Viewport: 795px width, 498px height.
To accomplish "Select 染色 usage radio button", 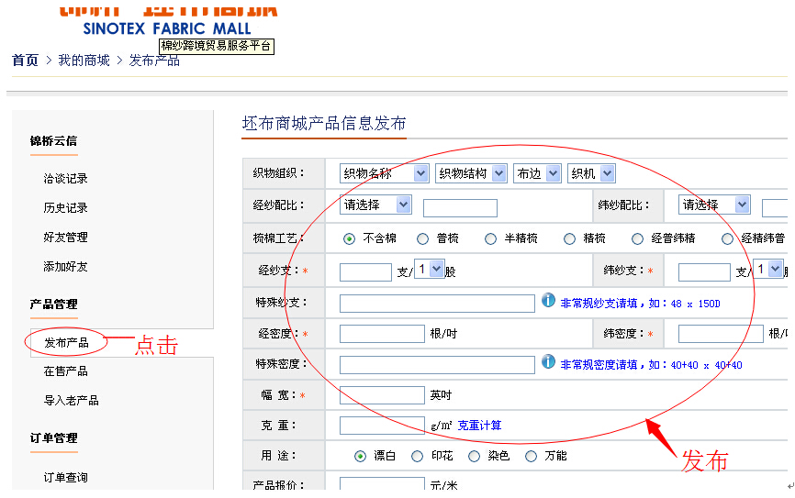I will click(475, 456).
